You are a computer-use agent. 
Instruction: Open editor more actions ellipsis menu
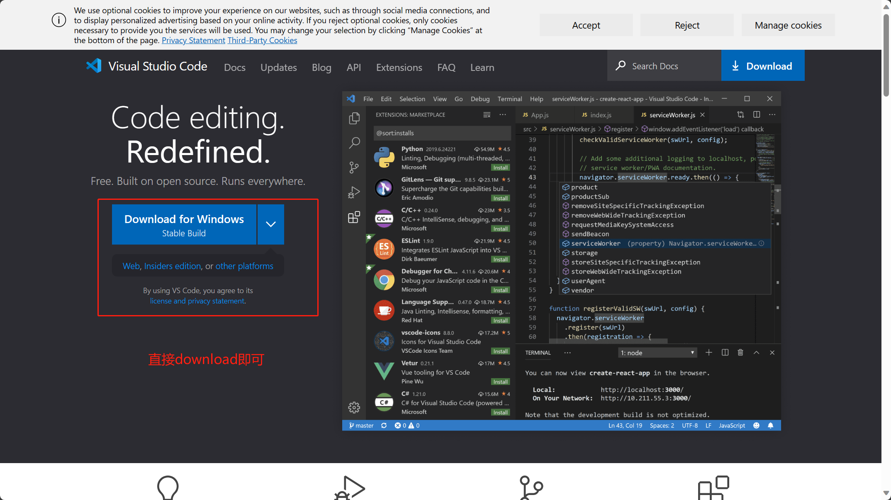772,114
